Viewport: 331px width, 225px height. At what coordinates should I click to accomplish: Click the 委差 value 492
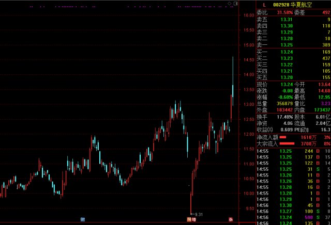pos(326,12)
